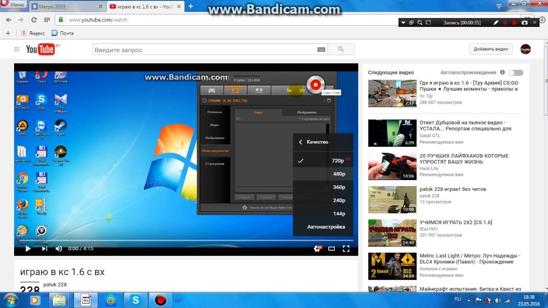The width and height of the screenshot is (548, 308).
Task: Choose 360p video quality
Action: click(323, 187)
